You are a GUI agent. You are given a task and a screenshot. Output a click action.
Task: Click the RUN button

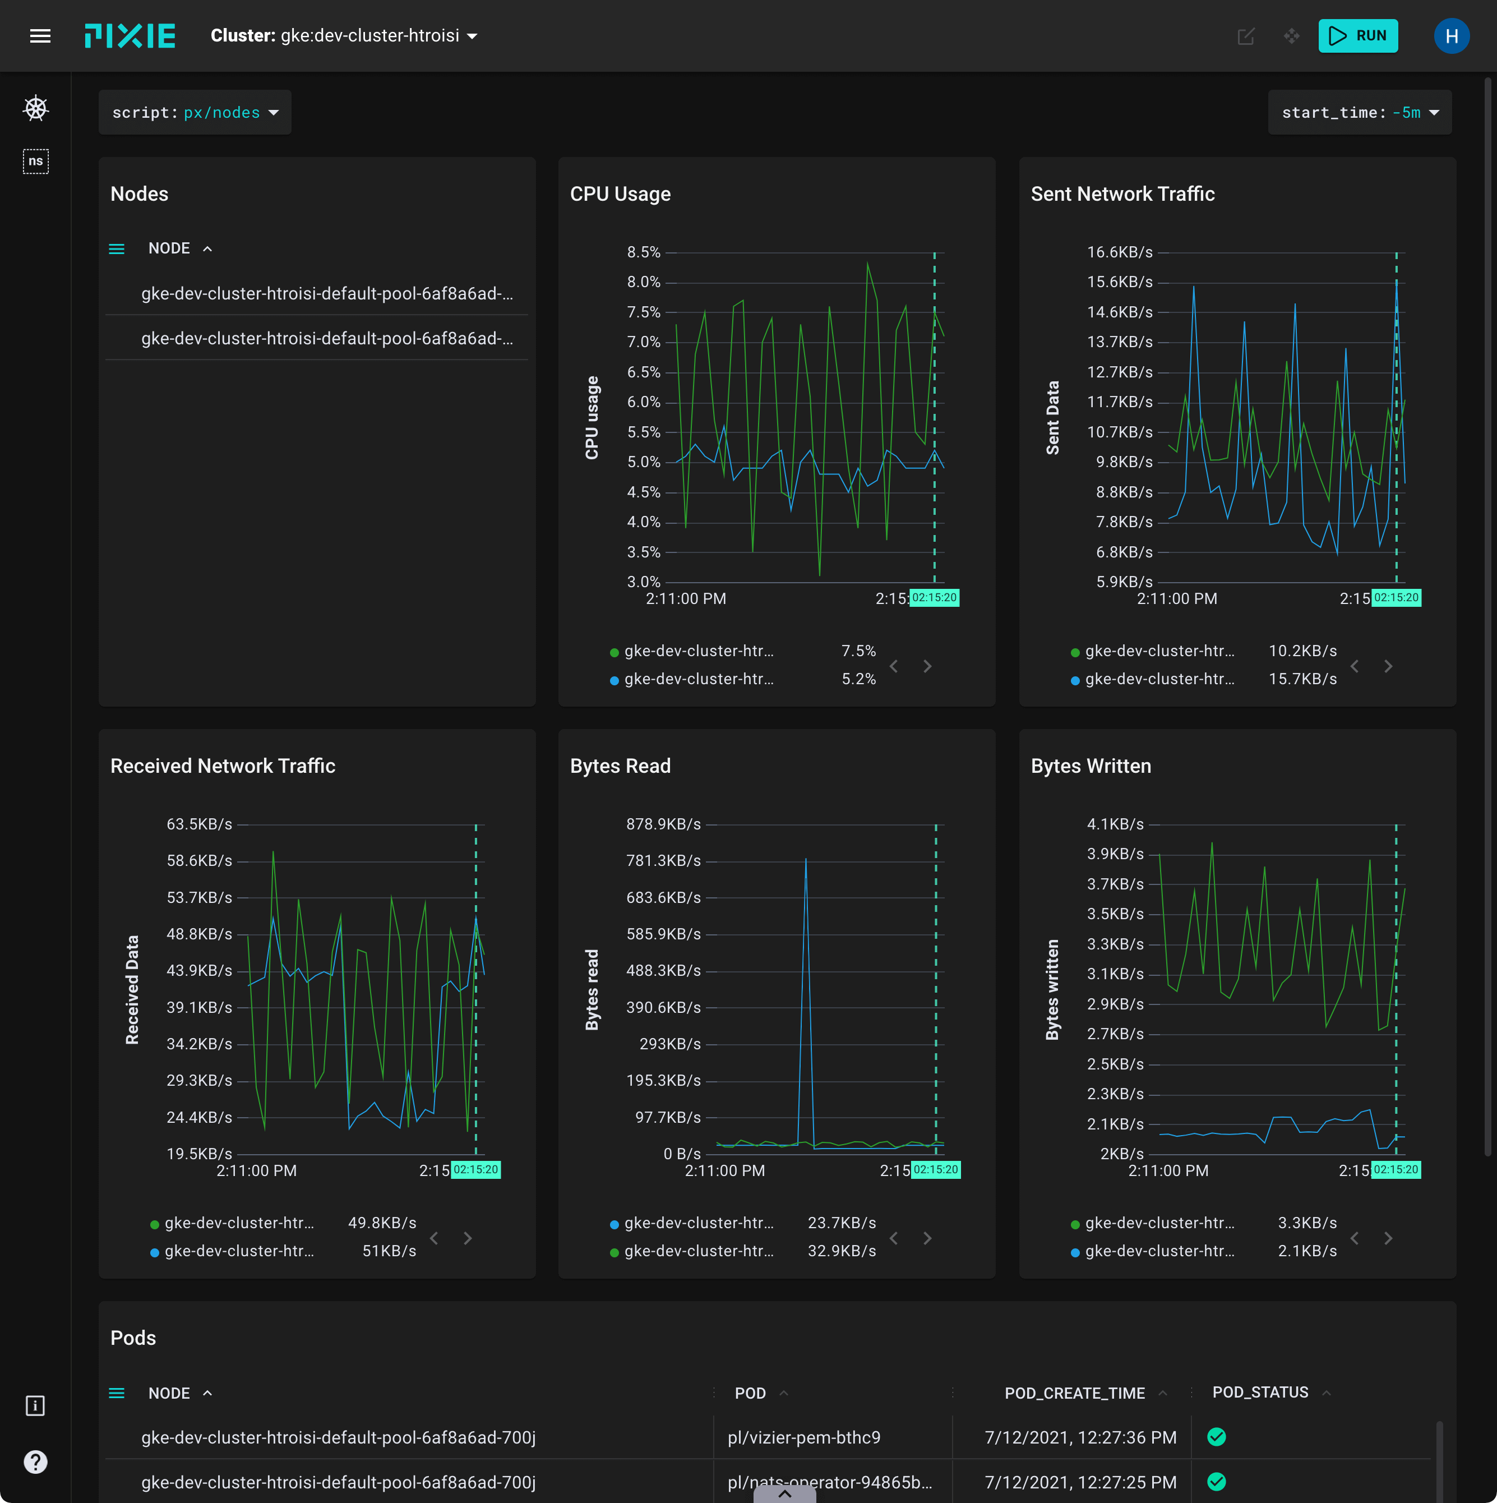1359,34
